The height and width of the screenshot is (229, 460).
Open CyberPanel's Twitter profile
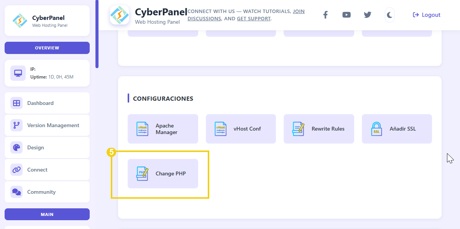pos(367,15)
